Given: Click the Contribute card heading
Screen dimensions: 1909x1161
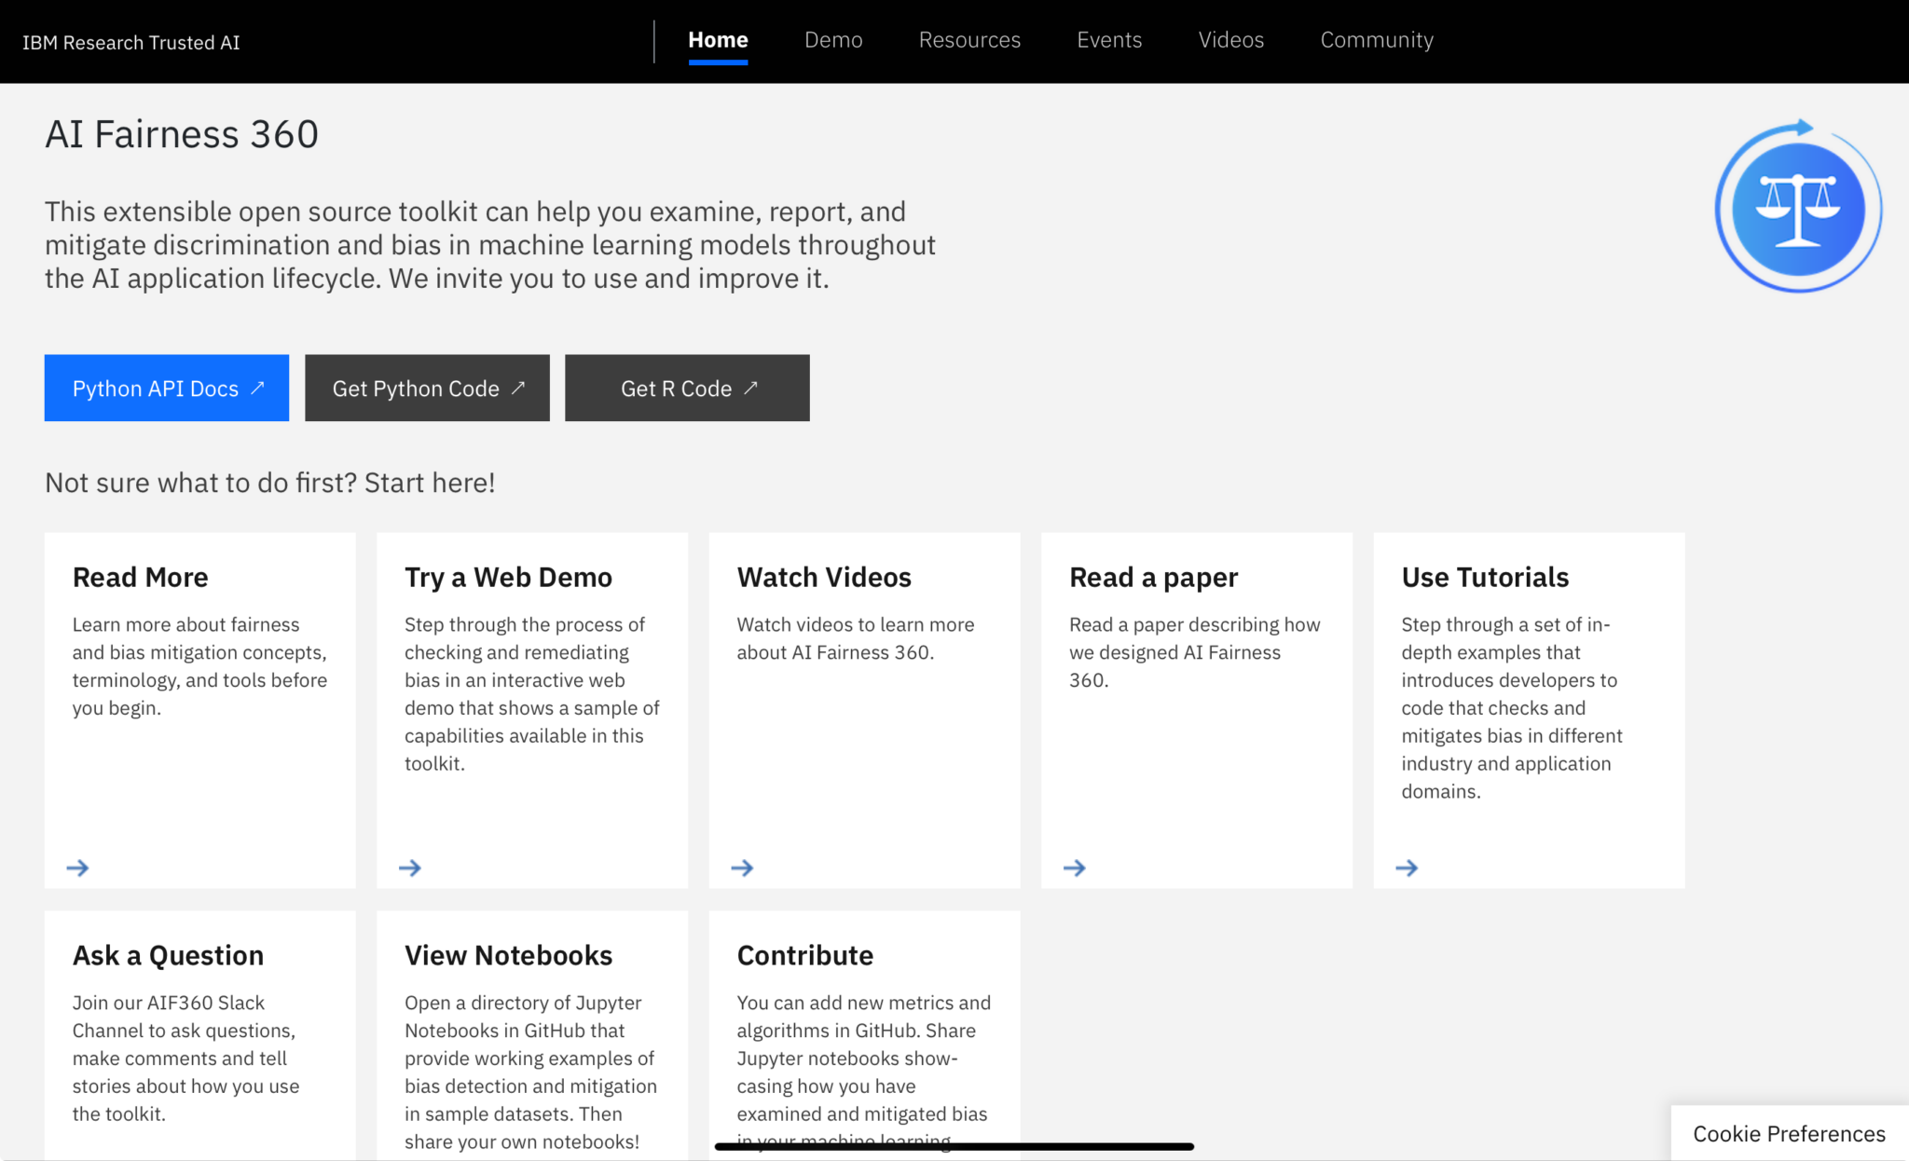Looking at the screenshot, I should pyautogui.click(x=805, y=955).
